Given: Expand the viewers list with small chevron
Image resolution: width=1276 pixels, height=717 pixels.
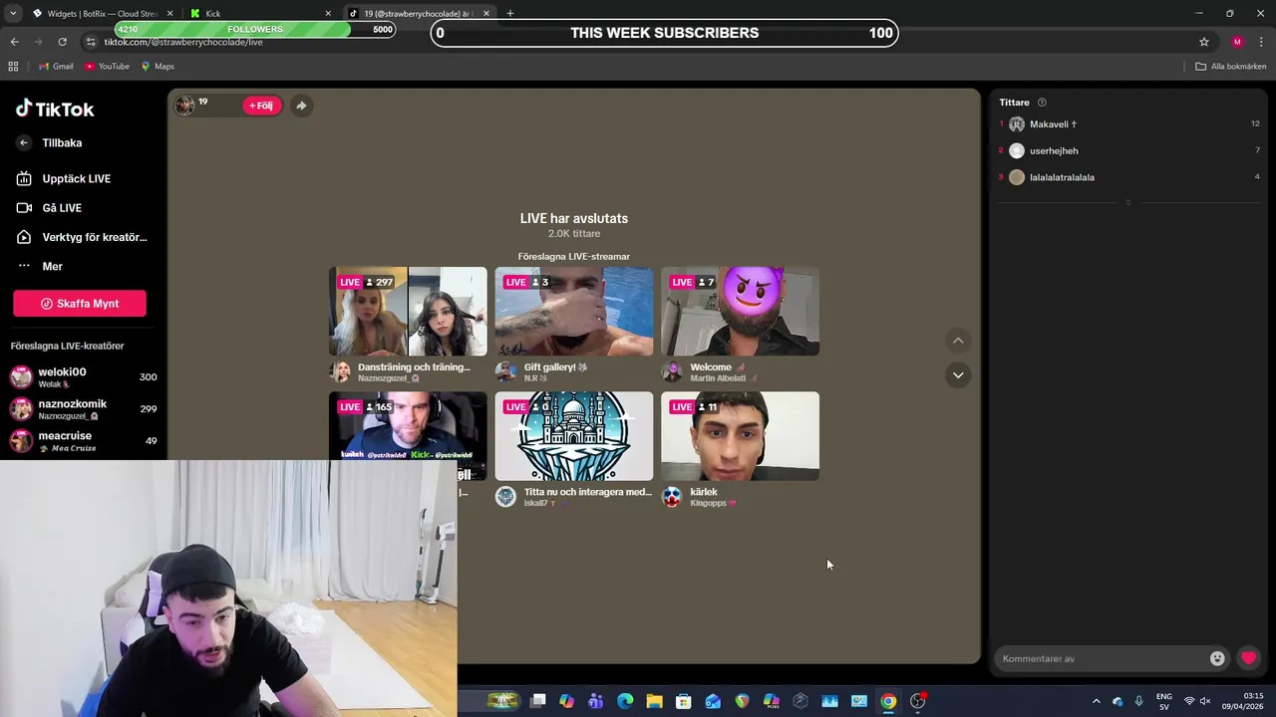Looking at the screenshot, I should click(x=1127, y=202).
